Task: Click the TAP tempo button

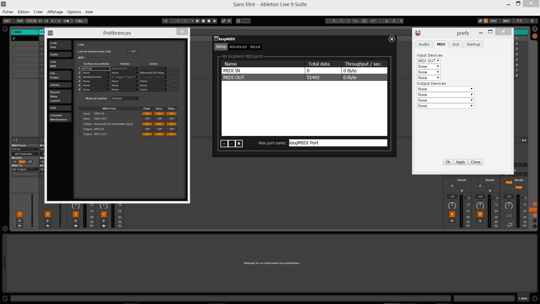Action: (20, 21)
